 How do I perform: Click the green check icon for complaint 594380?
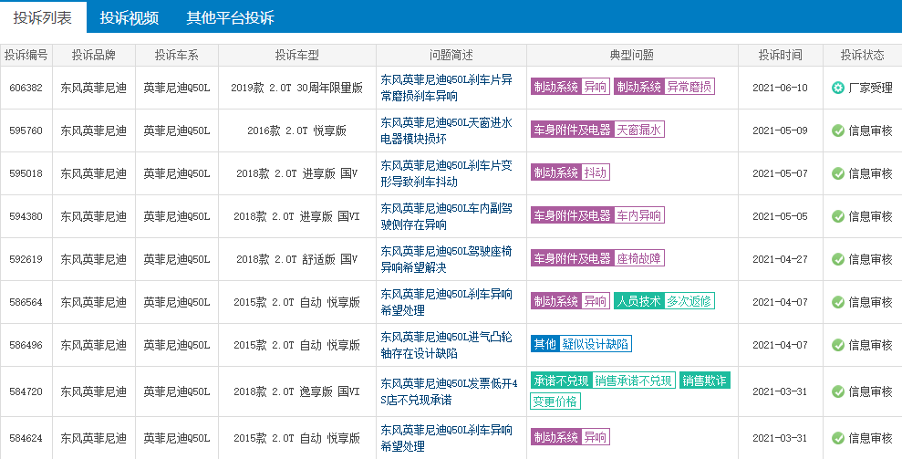[837, 216]
